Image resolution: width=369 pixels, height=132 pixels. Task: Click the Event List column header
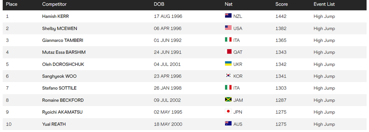tap(324, 4)
